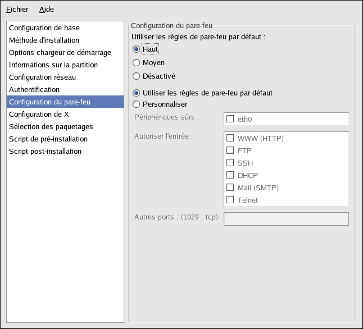Open the Fichier menu
This screenshot has width=363, height=329.
(x=17, y=9)
